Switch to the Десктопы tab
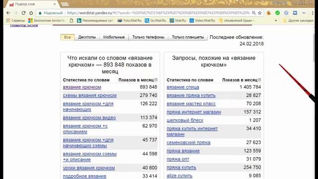 87,37
